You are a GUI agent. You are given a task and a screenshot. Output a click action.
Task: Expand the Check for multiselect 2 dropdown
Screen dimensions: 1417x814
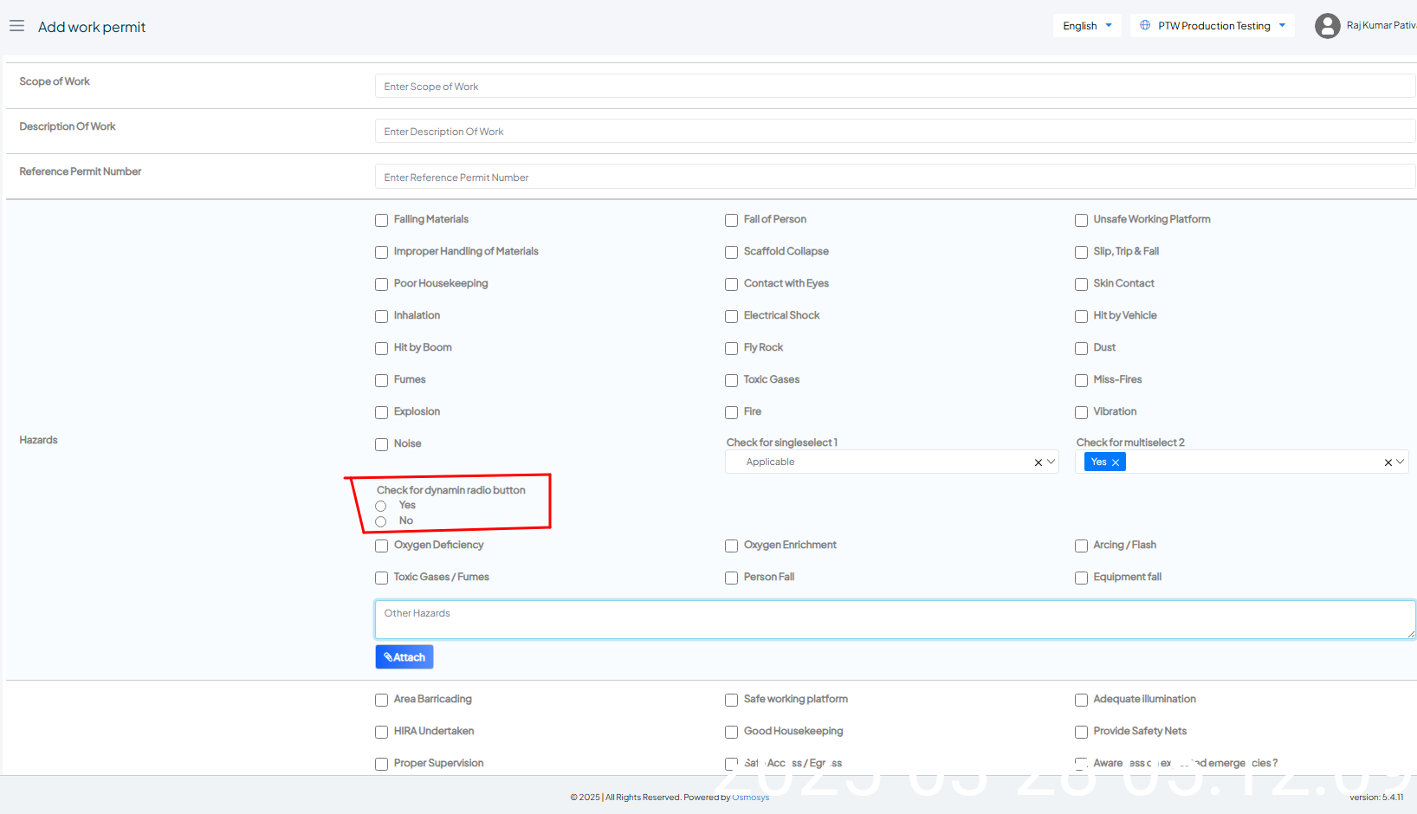click(x=1401, y=462)
